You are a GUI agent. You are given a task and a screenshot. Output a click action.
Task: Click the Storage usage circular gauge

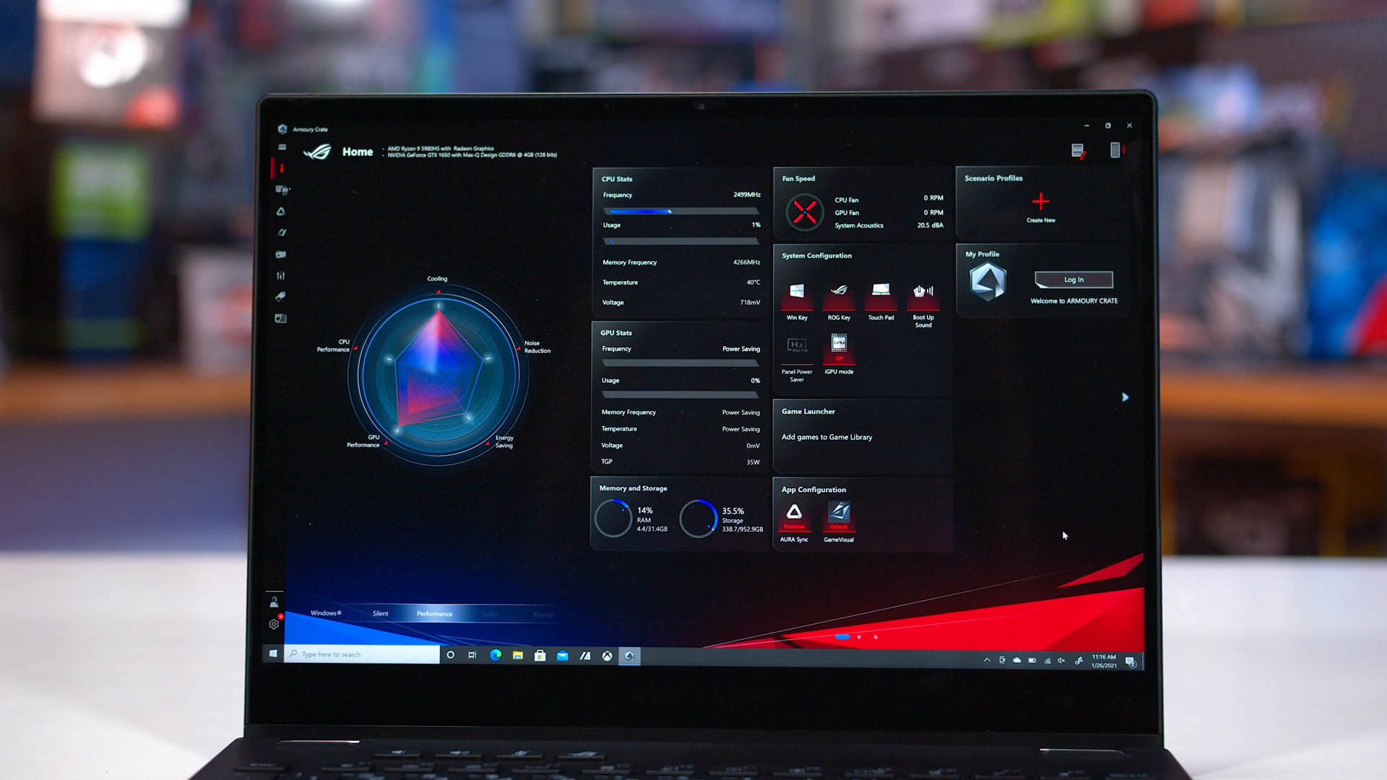(699, 519)
